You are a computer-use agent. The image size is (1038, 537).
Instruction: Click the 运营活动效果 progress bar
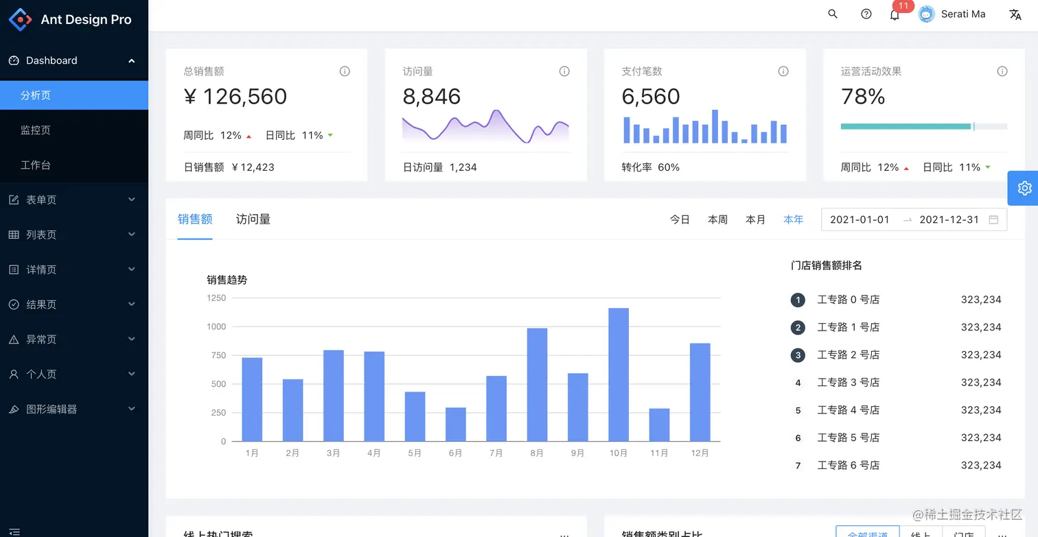pyautogui.click(x=924, y=126)
